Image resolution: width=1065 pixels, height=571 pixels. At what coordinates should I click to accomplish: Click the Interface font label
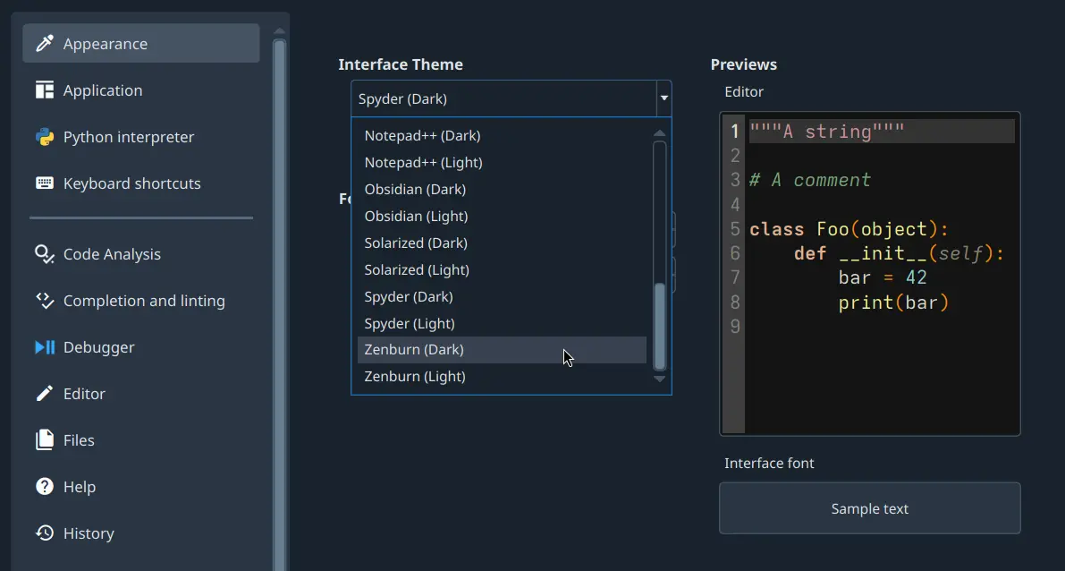(x=769, y=464)
